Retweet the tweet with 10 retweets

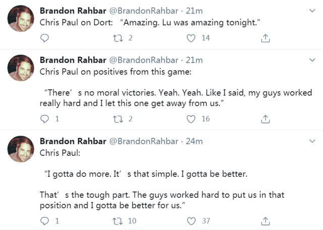coord(118,221)
